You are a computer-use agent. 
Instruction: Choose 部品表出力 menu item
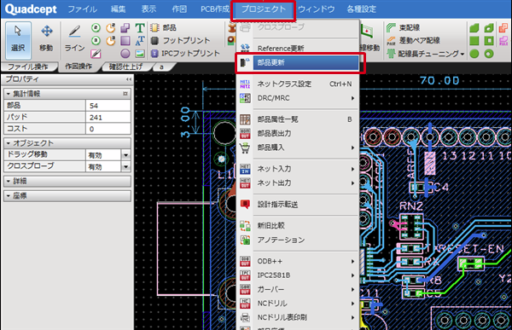299,134
